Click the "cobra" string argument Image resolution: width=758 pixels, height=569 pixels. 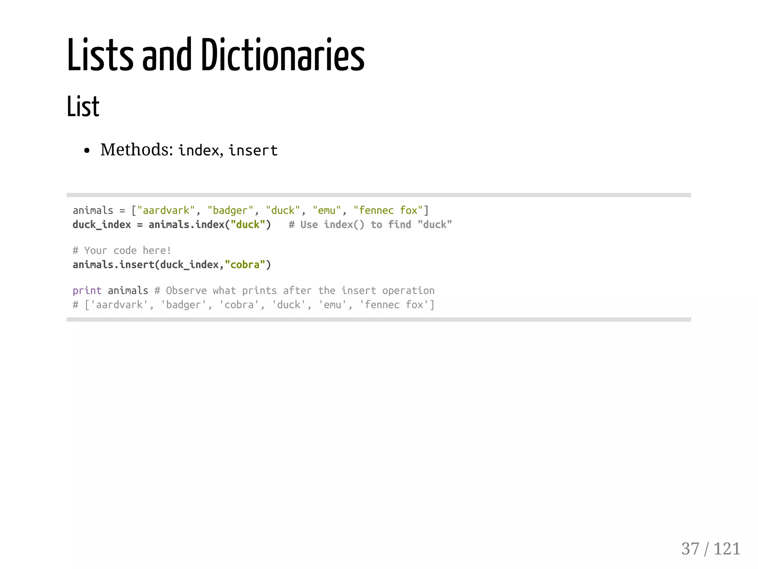(x=245, y=265)
